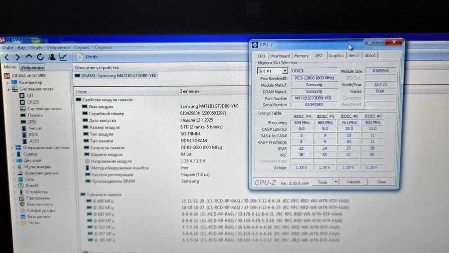Click the Безопасность shield icon
The height and width of the screenshot is (253, 449).
click(x=22, y=204)
